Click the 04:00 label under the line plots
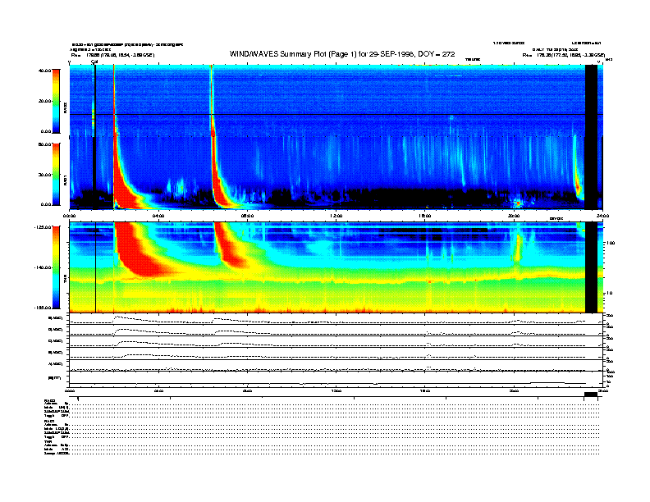Screen dimensions: 650x502 [x=158, y=390]
